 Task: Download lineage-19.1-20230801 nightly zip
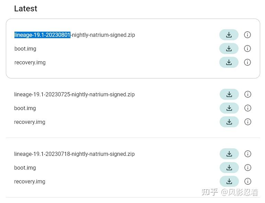point(229,35)
